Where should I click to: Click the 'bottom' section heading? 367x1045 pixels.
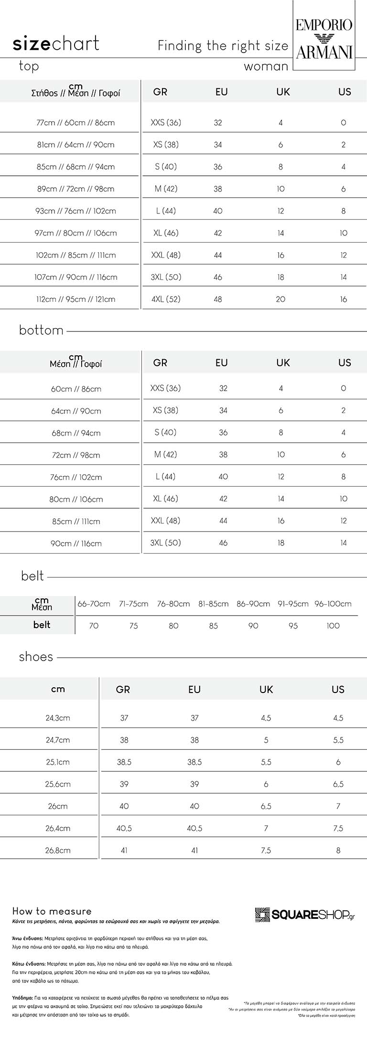pyautogui.click(x=41, y=330)
